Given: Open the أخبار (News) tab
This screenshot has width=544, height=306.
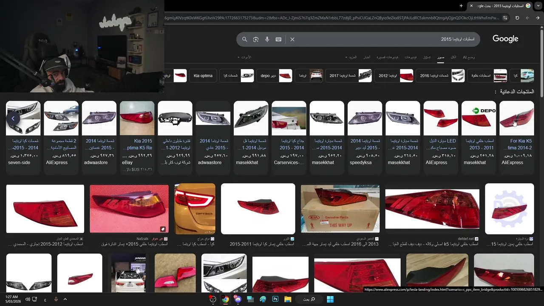Looking at the screenshot, I should tap(366, 57).
